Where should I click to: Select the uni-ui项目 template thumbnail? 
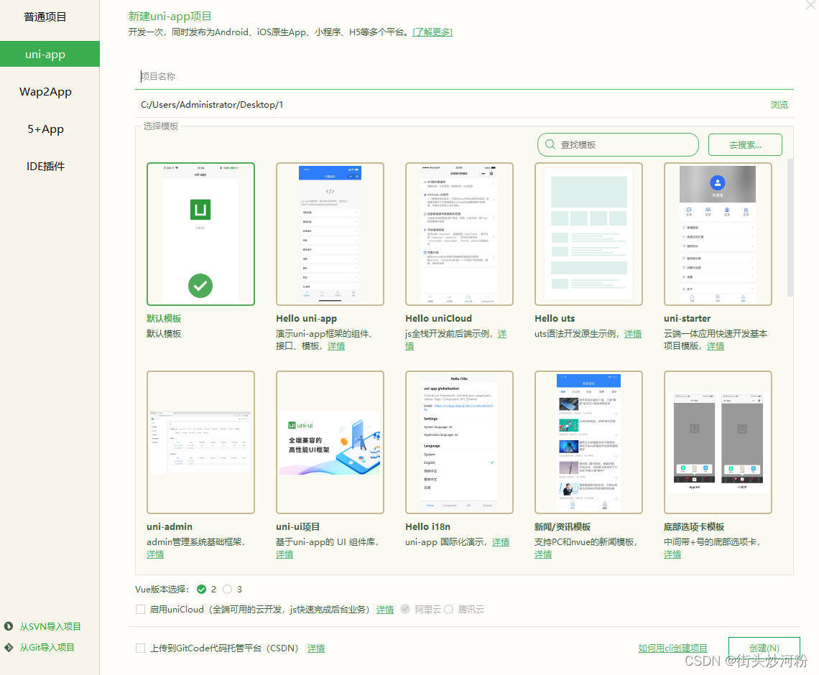pos(330,442)
